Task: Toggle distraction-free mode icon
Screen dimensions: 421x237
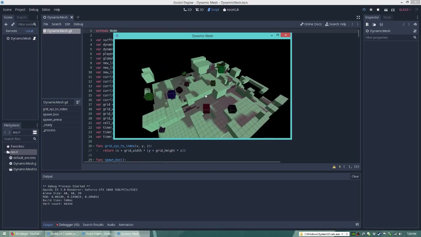Action: click(358, 17)
